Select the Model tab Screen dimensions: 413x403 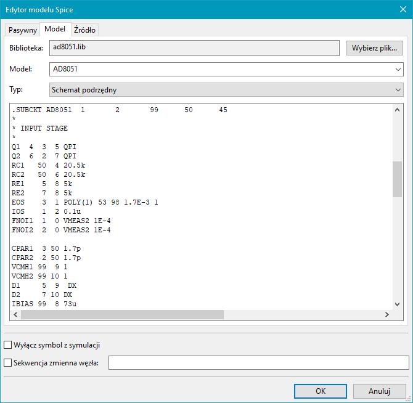point(55,29)
